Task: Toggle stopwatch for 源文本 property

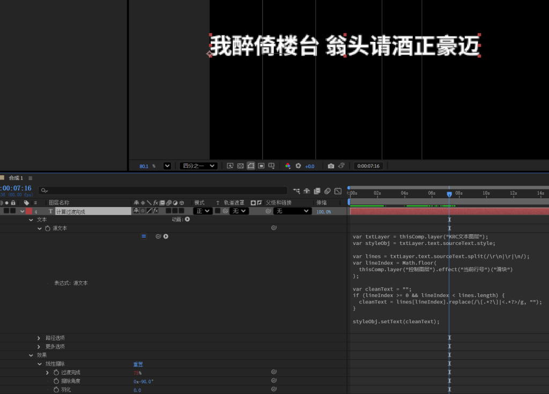Action: click(x=48, y=228)
